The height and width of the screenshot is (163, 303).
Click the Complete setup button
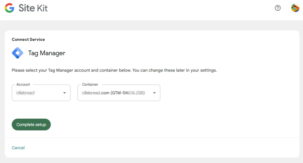point(31,125)
